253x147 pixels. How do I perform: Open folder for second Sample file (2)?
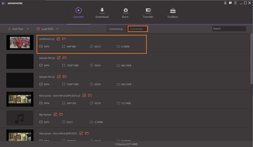(x=65, y=77)
